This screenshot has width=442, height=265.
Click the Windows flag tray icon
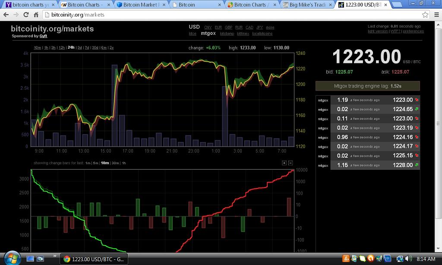pyautogui.click(x=354, y=258)
